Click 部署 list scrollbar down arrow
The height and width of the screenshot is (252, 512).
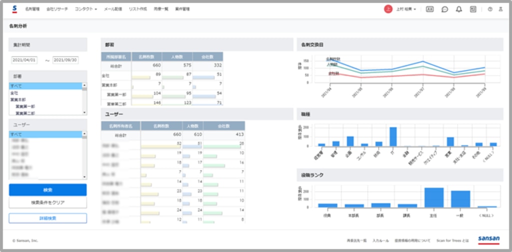tap(84, 112)
